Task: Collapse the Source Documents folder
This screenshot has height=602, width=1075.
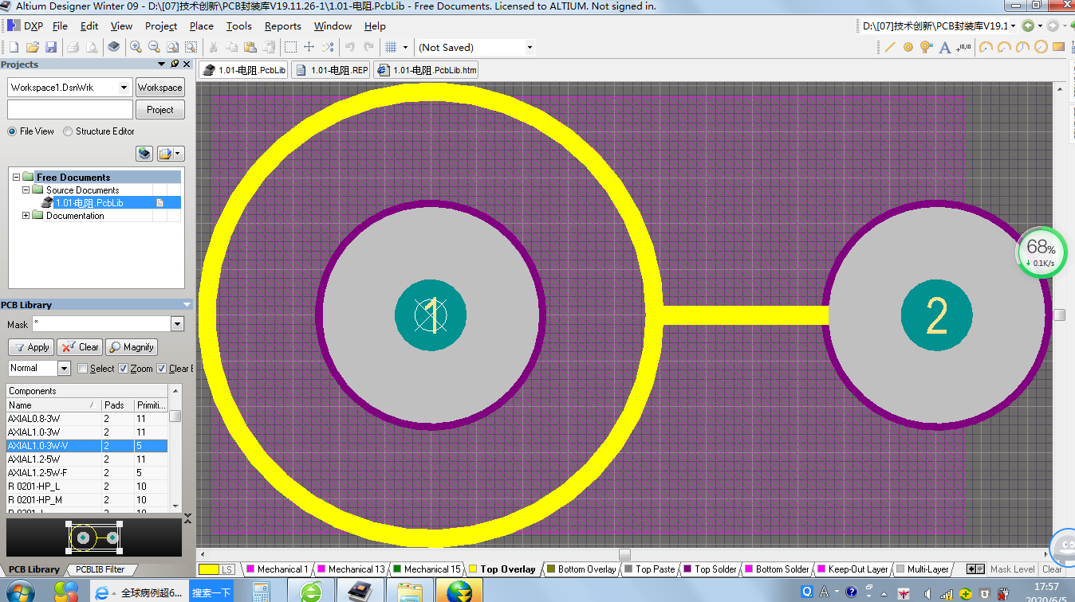Action: 26,190
